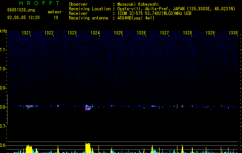
Task: Click the 1.1 kHz frequency axis label
Action: click(x=3, y=50)
